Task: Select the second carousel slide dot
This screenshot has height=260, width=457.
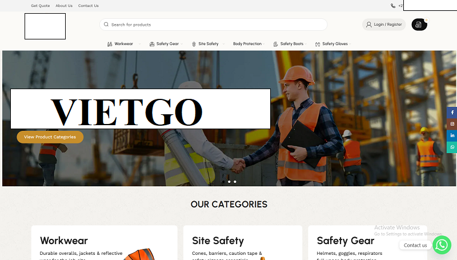Action: coord(229,182)
